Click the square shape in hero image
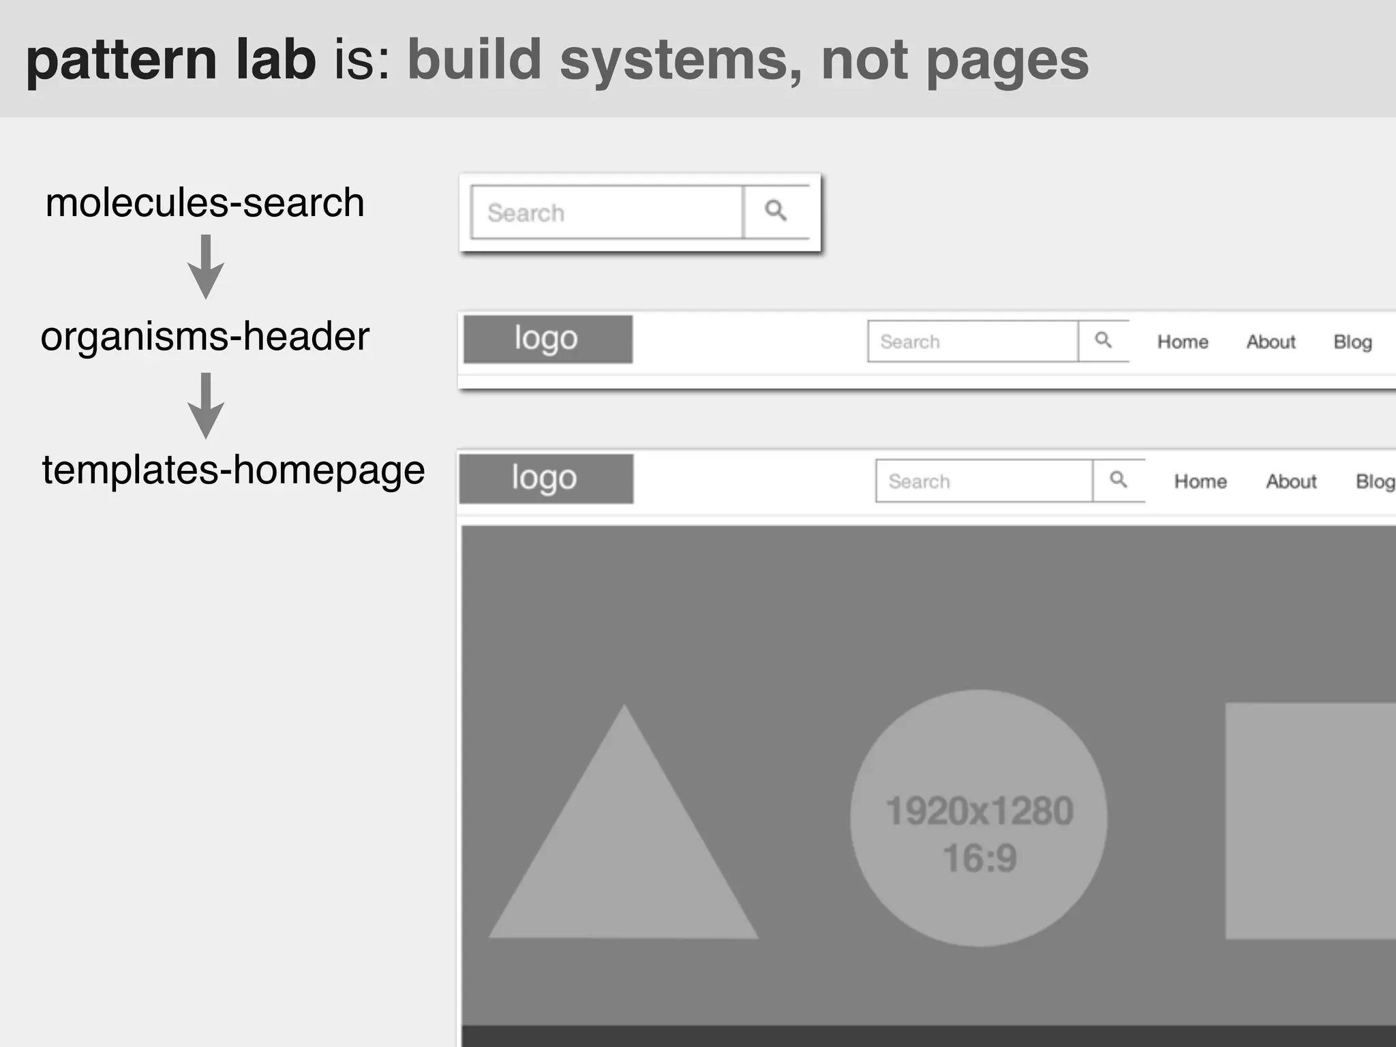 pos(1310,821)
